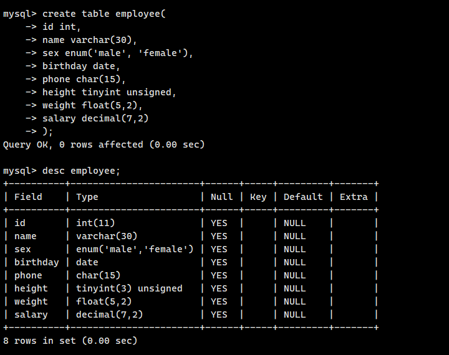Image resolution: width=449 pixels, height=355 pixels.
Task: Click the enum('male','female') type cell
Action: [x=135, y=249]
